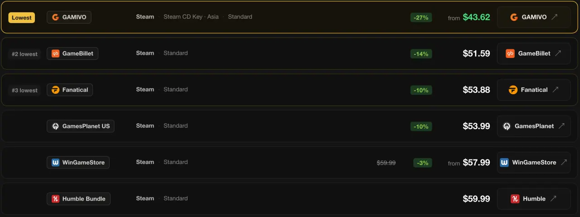Click the $51.59 GameBillet price
This screenshot has width=580, height=217.
pyautogui.click(x=476, y=53)
